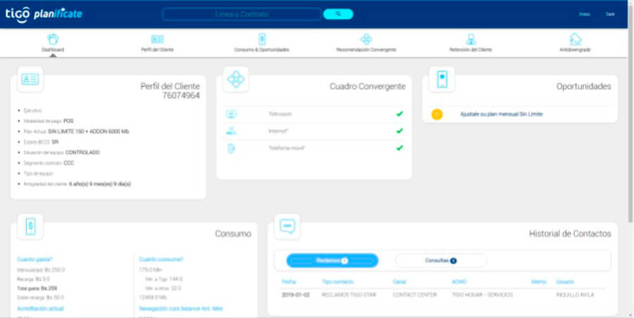Open the Dashboard nav icon
Viewport: 634px width, 318px height.
tap(52, 39)
